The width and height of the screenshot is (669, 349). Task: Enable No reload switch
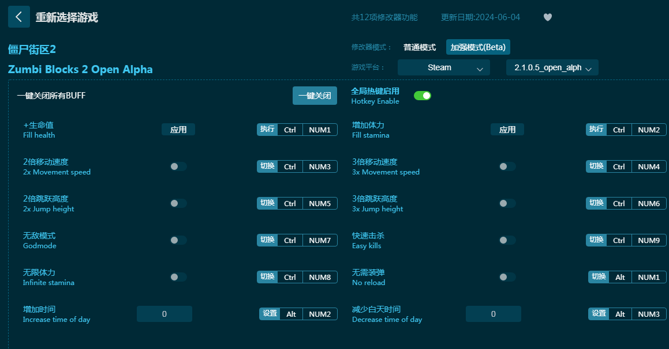click(x=507, y=277)
